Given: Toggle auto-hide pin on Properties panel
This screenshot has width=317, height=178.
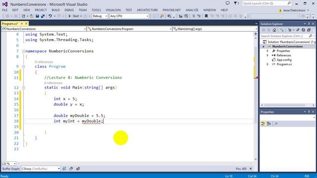Looking at the screenshot, I should tap(309, 112).
